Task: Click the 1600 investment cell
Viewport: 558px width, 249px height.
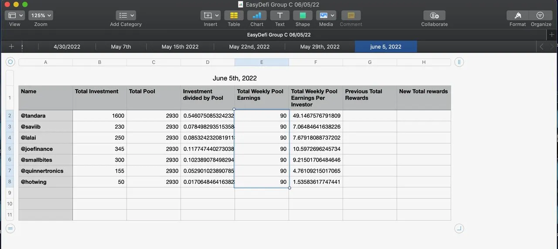Action: pos(100,116)
